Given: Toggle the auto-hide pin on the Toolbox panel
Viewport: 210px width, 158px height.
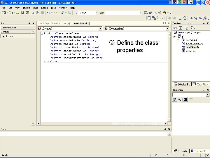Looking at the screenshot, I should (29, 23).
